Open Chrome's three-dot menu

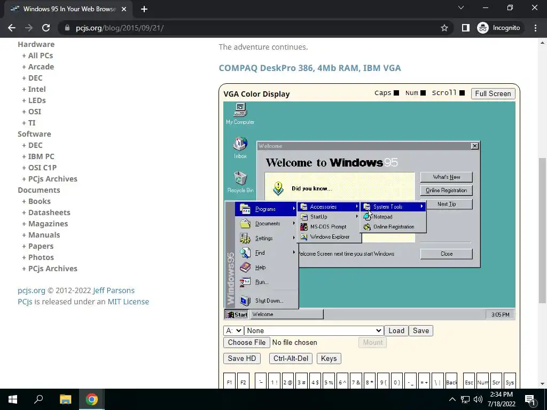pyautogui.click(x=535, y=28)
